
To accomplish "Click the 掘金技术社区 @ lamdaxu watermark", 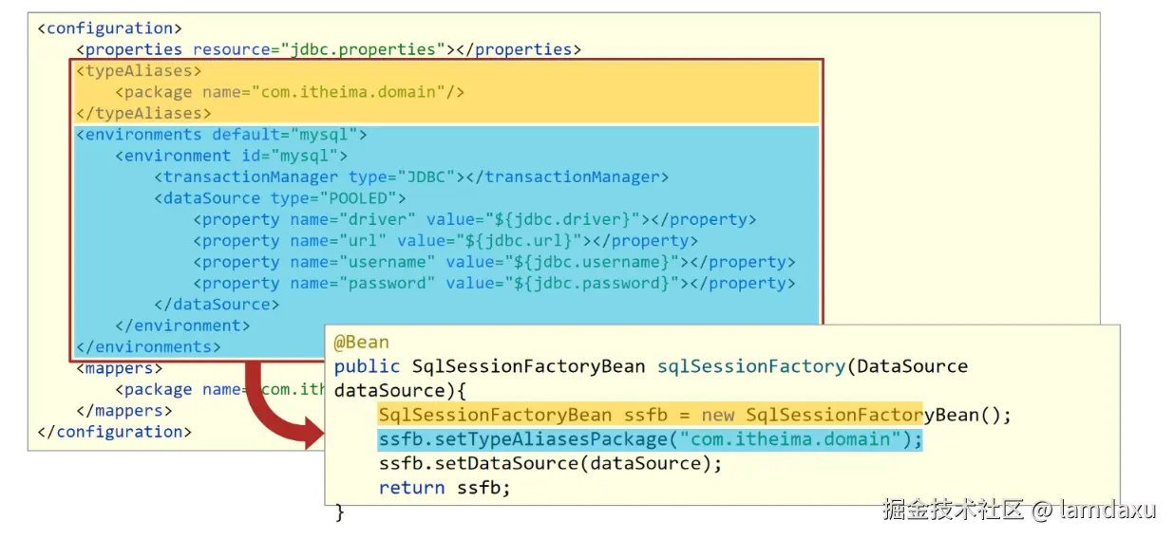I will 1018,511.
